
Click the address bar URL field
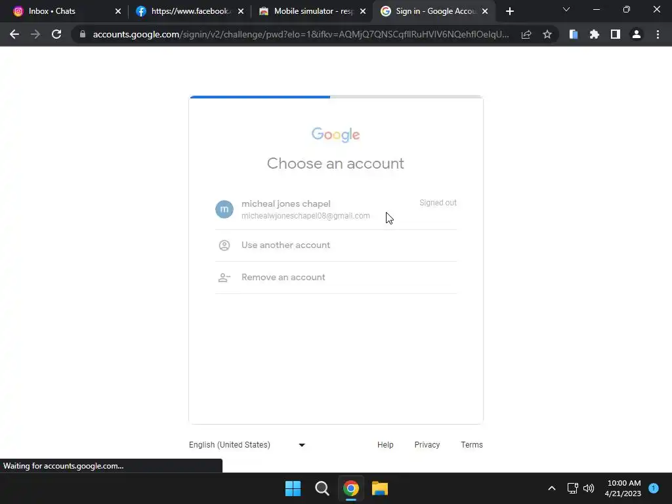point(301,34)
